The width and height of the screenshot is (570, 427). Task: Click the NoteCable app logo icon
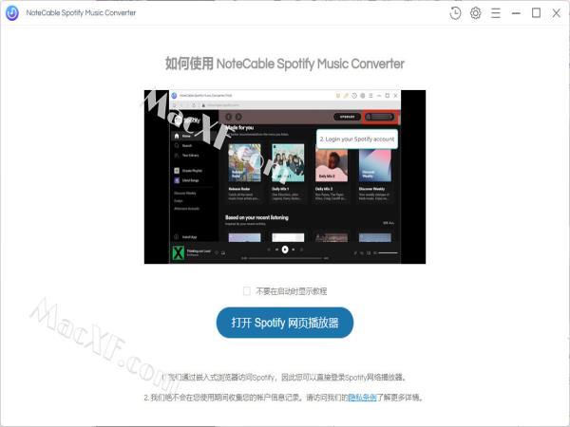[x=12, y=13]
